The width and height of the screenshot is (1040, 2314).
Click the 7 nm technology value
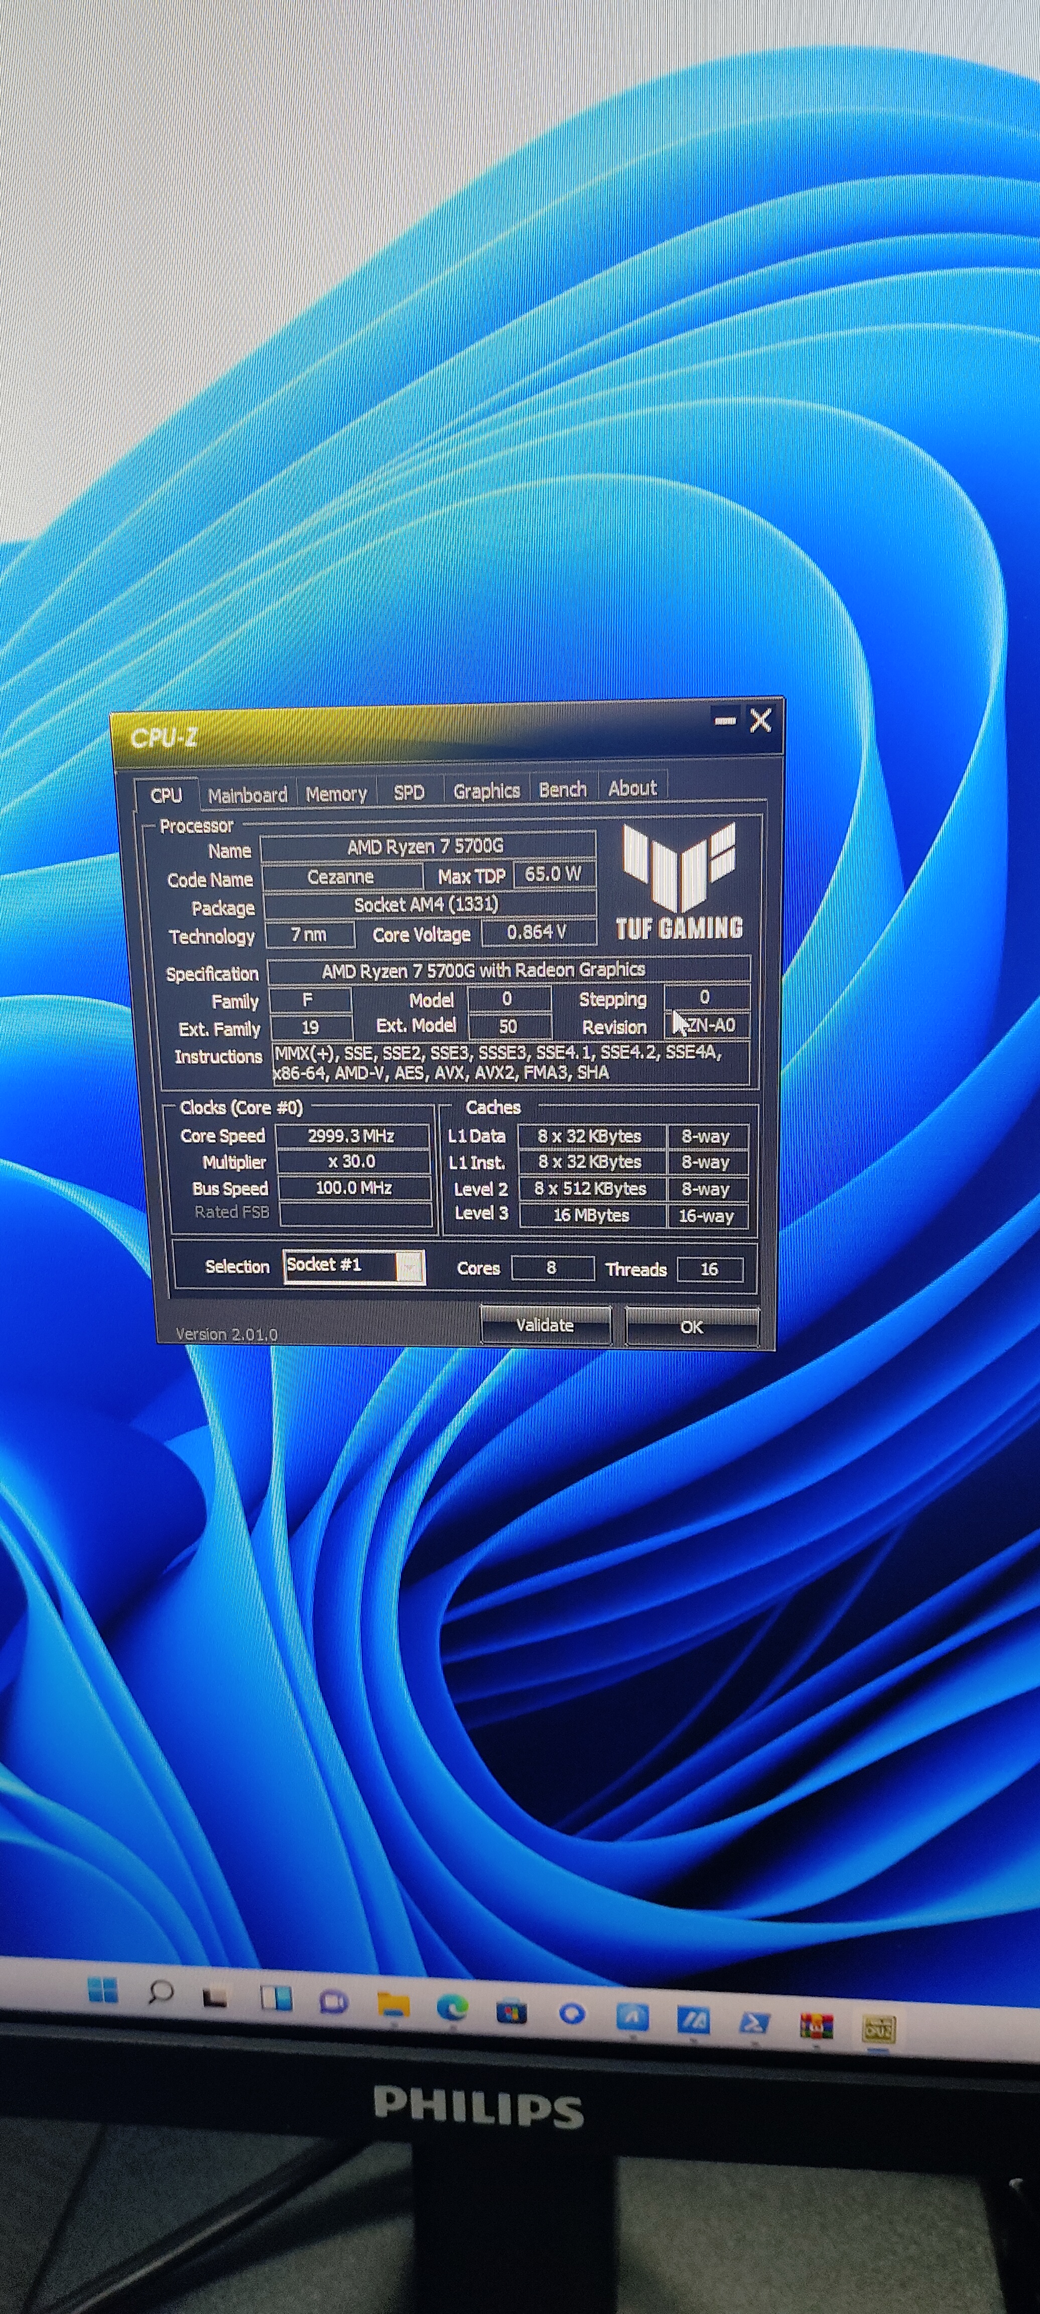pyautogui.click(x=309, y=934)
